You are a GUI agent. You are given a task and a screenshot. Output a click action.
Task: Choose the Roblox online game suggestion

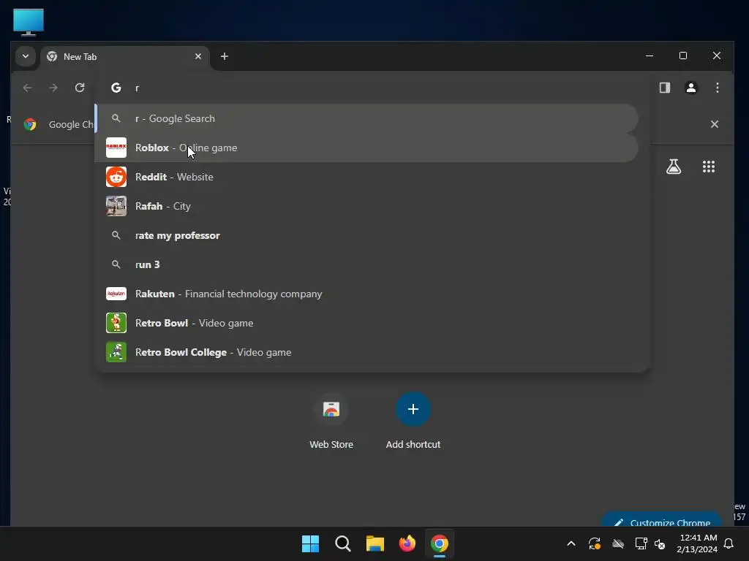tap(366, 148)
